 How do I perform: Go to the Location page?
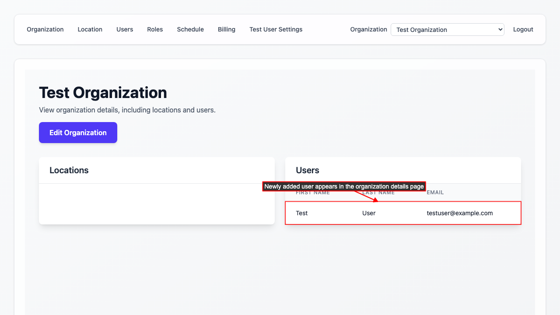[90, 29]
